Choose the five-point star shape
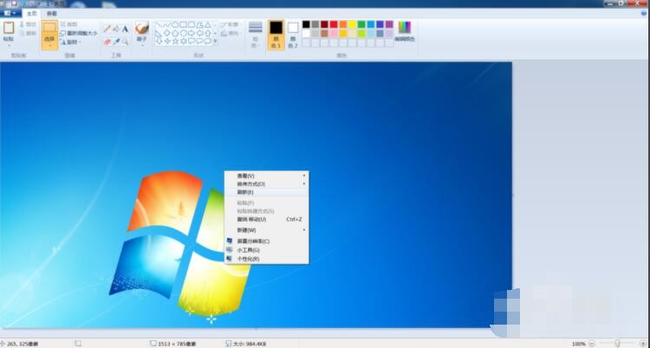Viewport: 650px width, 348px height. (176, 41)
